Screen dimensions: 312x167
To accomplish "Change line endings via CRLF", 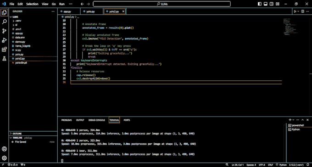I will click(270, 165).
